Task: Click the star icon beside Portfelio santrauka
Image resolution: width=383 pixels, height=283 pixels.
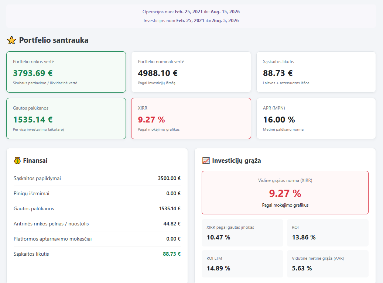Action: pyautogui.click(x=11, y=40)
